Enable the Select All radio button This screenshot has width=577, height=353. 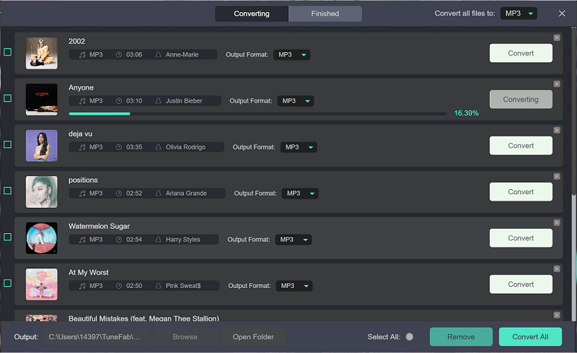click(409, 337)
